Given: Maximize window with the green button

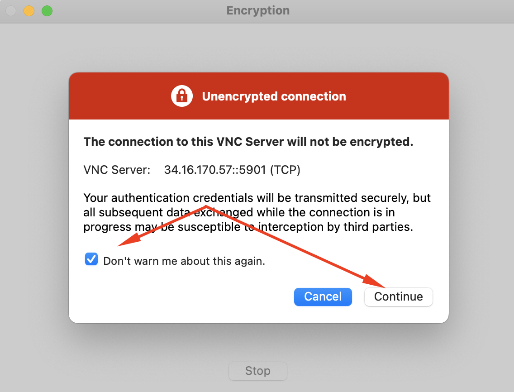Looking at the screenshot, I should (x=47, y=11).
